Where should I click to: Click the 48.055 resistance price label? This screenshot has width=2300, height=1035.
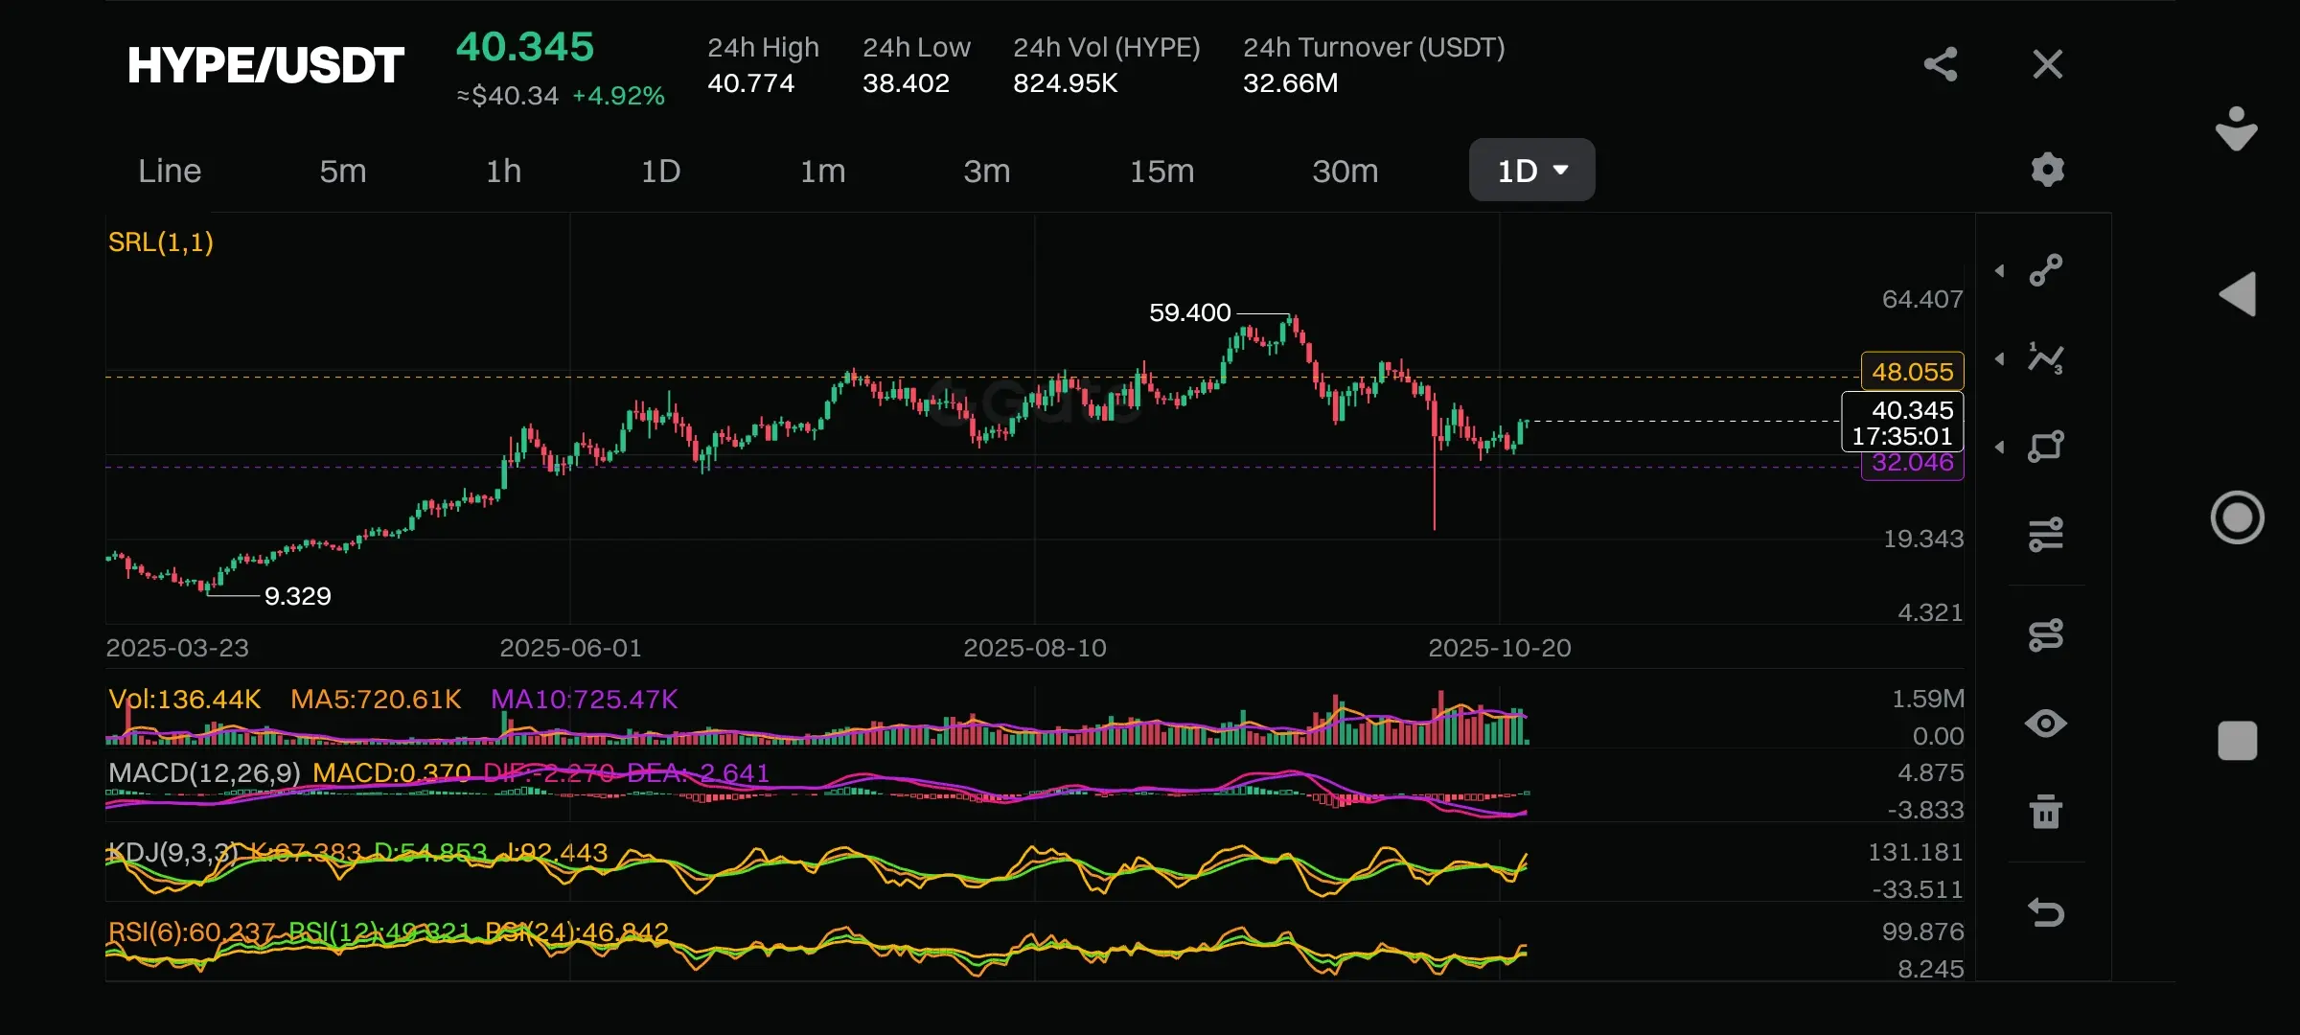point(1912,372)
